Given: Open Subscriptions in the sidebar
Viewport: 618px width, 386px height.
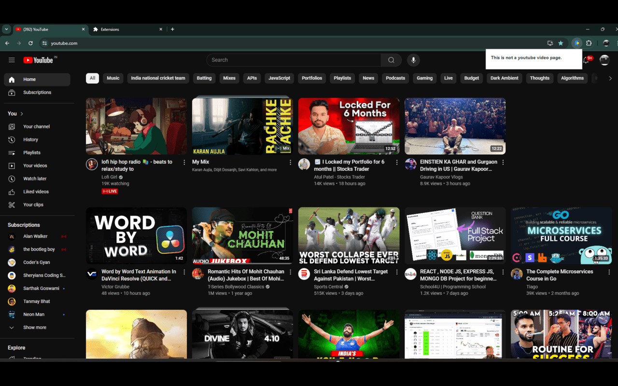Looking at the screenshot, I should [x=37, y=93].
